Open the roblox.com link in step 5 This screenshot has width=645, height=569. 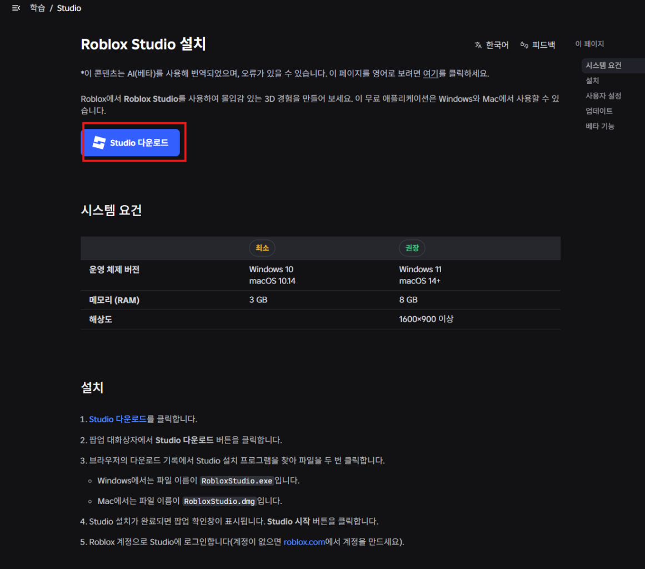(x=304, y=542)
